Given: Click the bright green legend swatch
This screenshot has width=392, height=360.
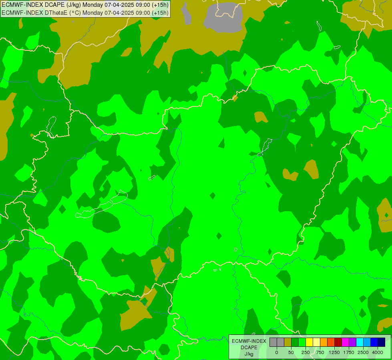Looking at the screenshot, I should (x=302, y=342).
